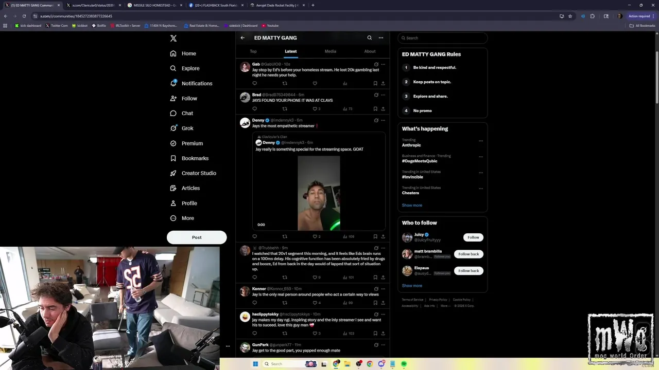Image resolution: width=659 pixels, height=370 pixels.
Task: Like Brad's post about phone
Action: [x=315, y=109]
